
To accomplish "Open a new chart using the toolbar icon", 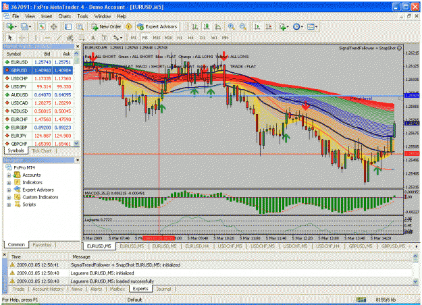I will pos(10,26).
